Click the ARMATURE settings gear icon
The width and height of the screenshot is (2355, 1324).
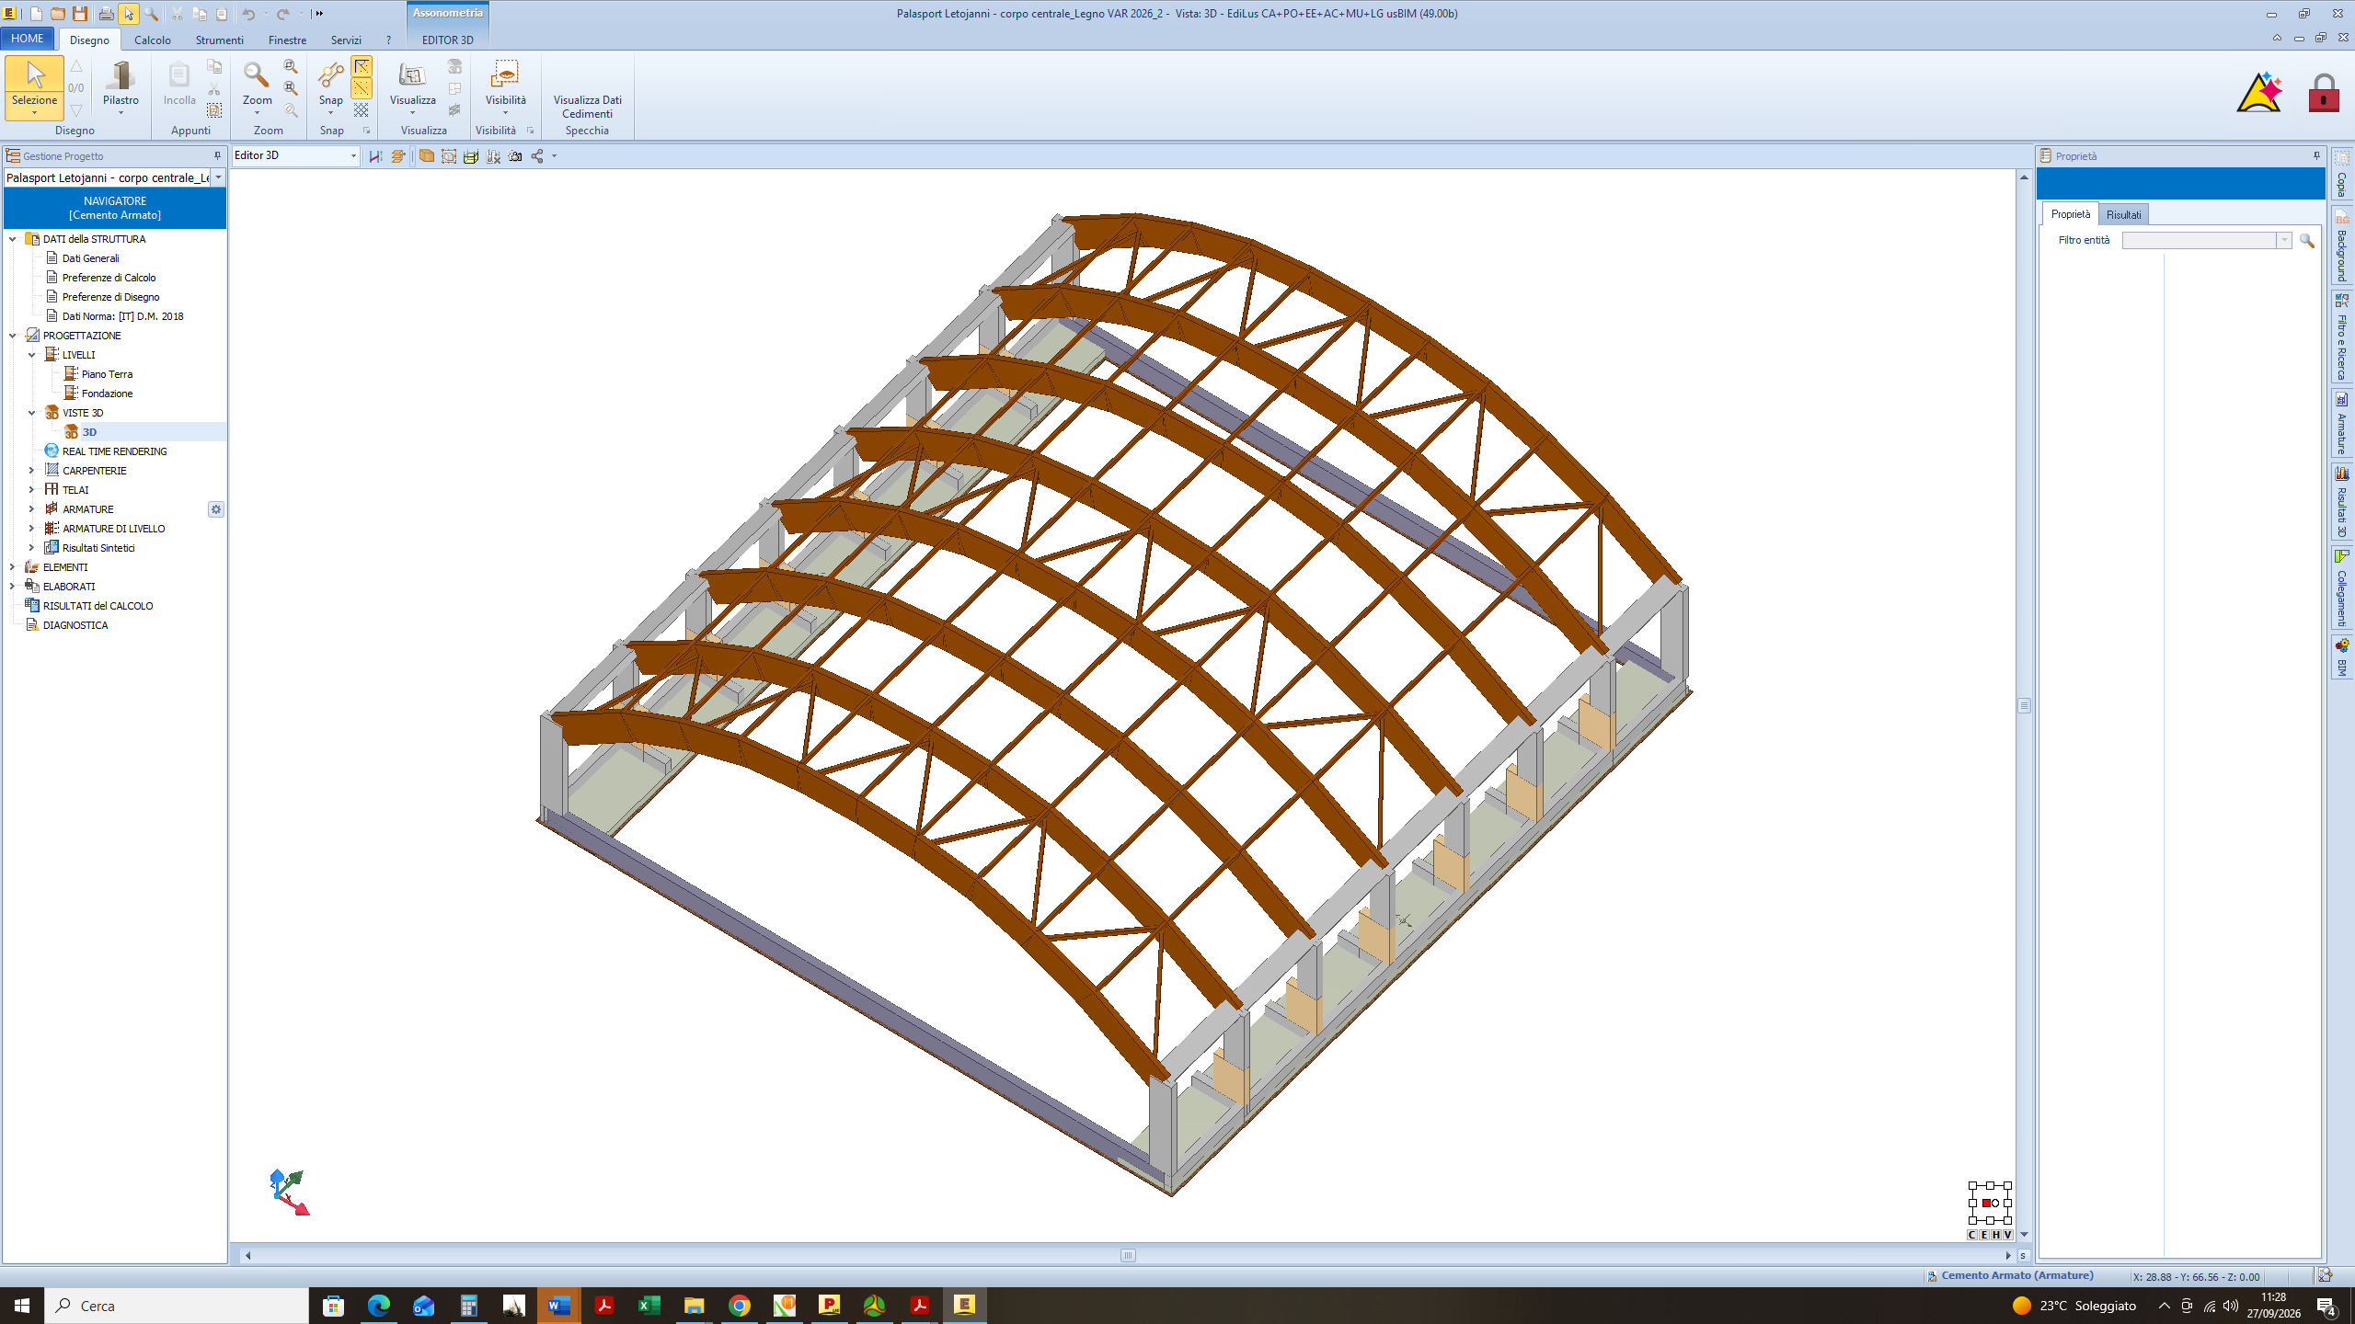click(x=216, y=509)
